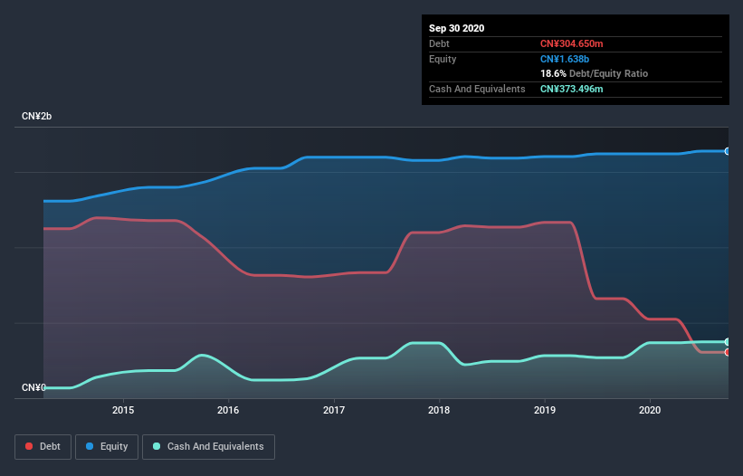The image size is (743, 476).
Task: Click the CN¥0 y-axis label
Action: tap(34, 388)
